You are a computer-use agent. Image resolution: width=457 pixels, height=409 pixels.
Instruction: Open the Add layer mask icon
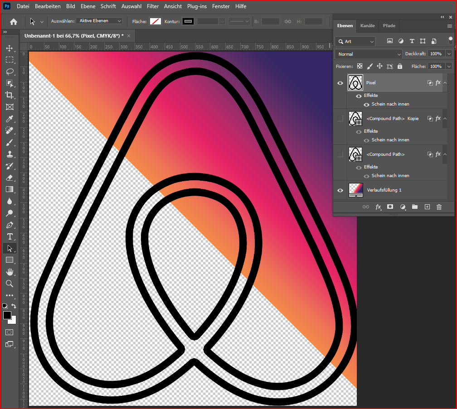click(390, 207)
